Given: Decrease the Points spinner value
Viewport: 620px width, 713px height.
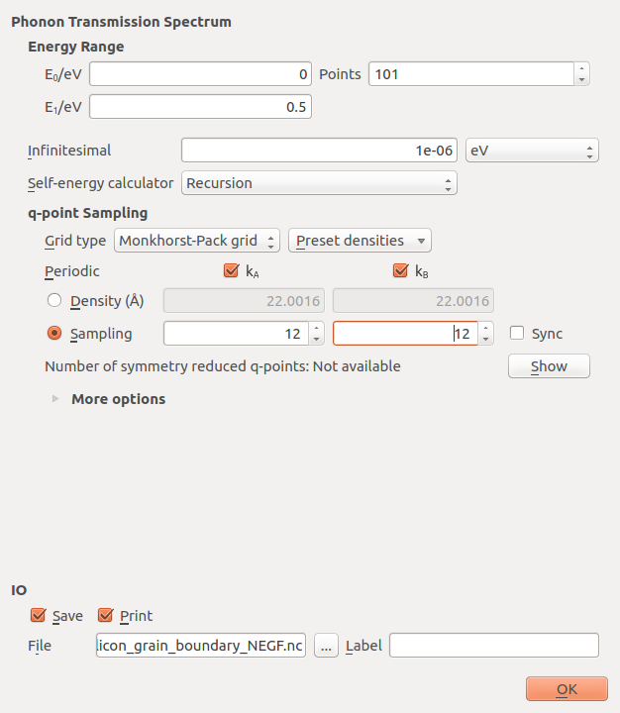Looking at the screenshot, I should point(581,79).
